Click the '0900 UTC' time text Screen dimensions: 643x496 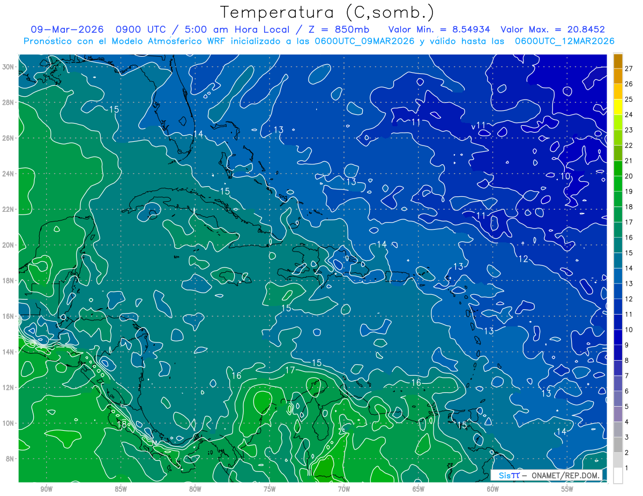coord(141,29)
